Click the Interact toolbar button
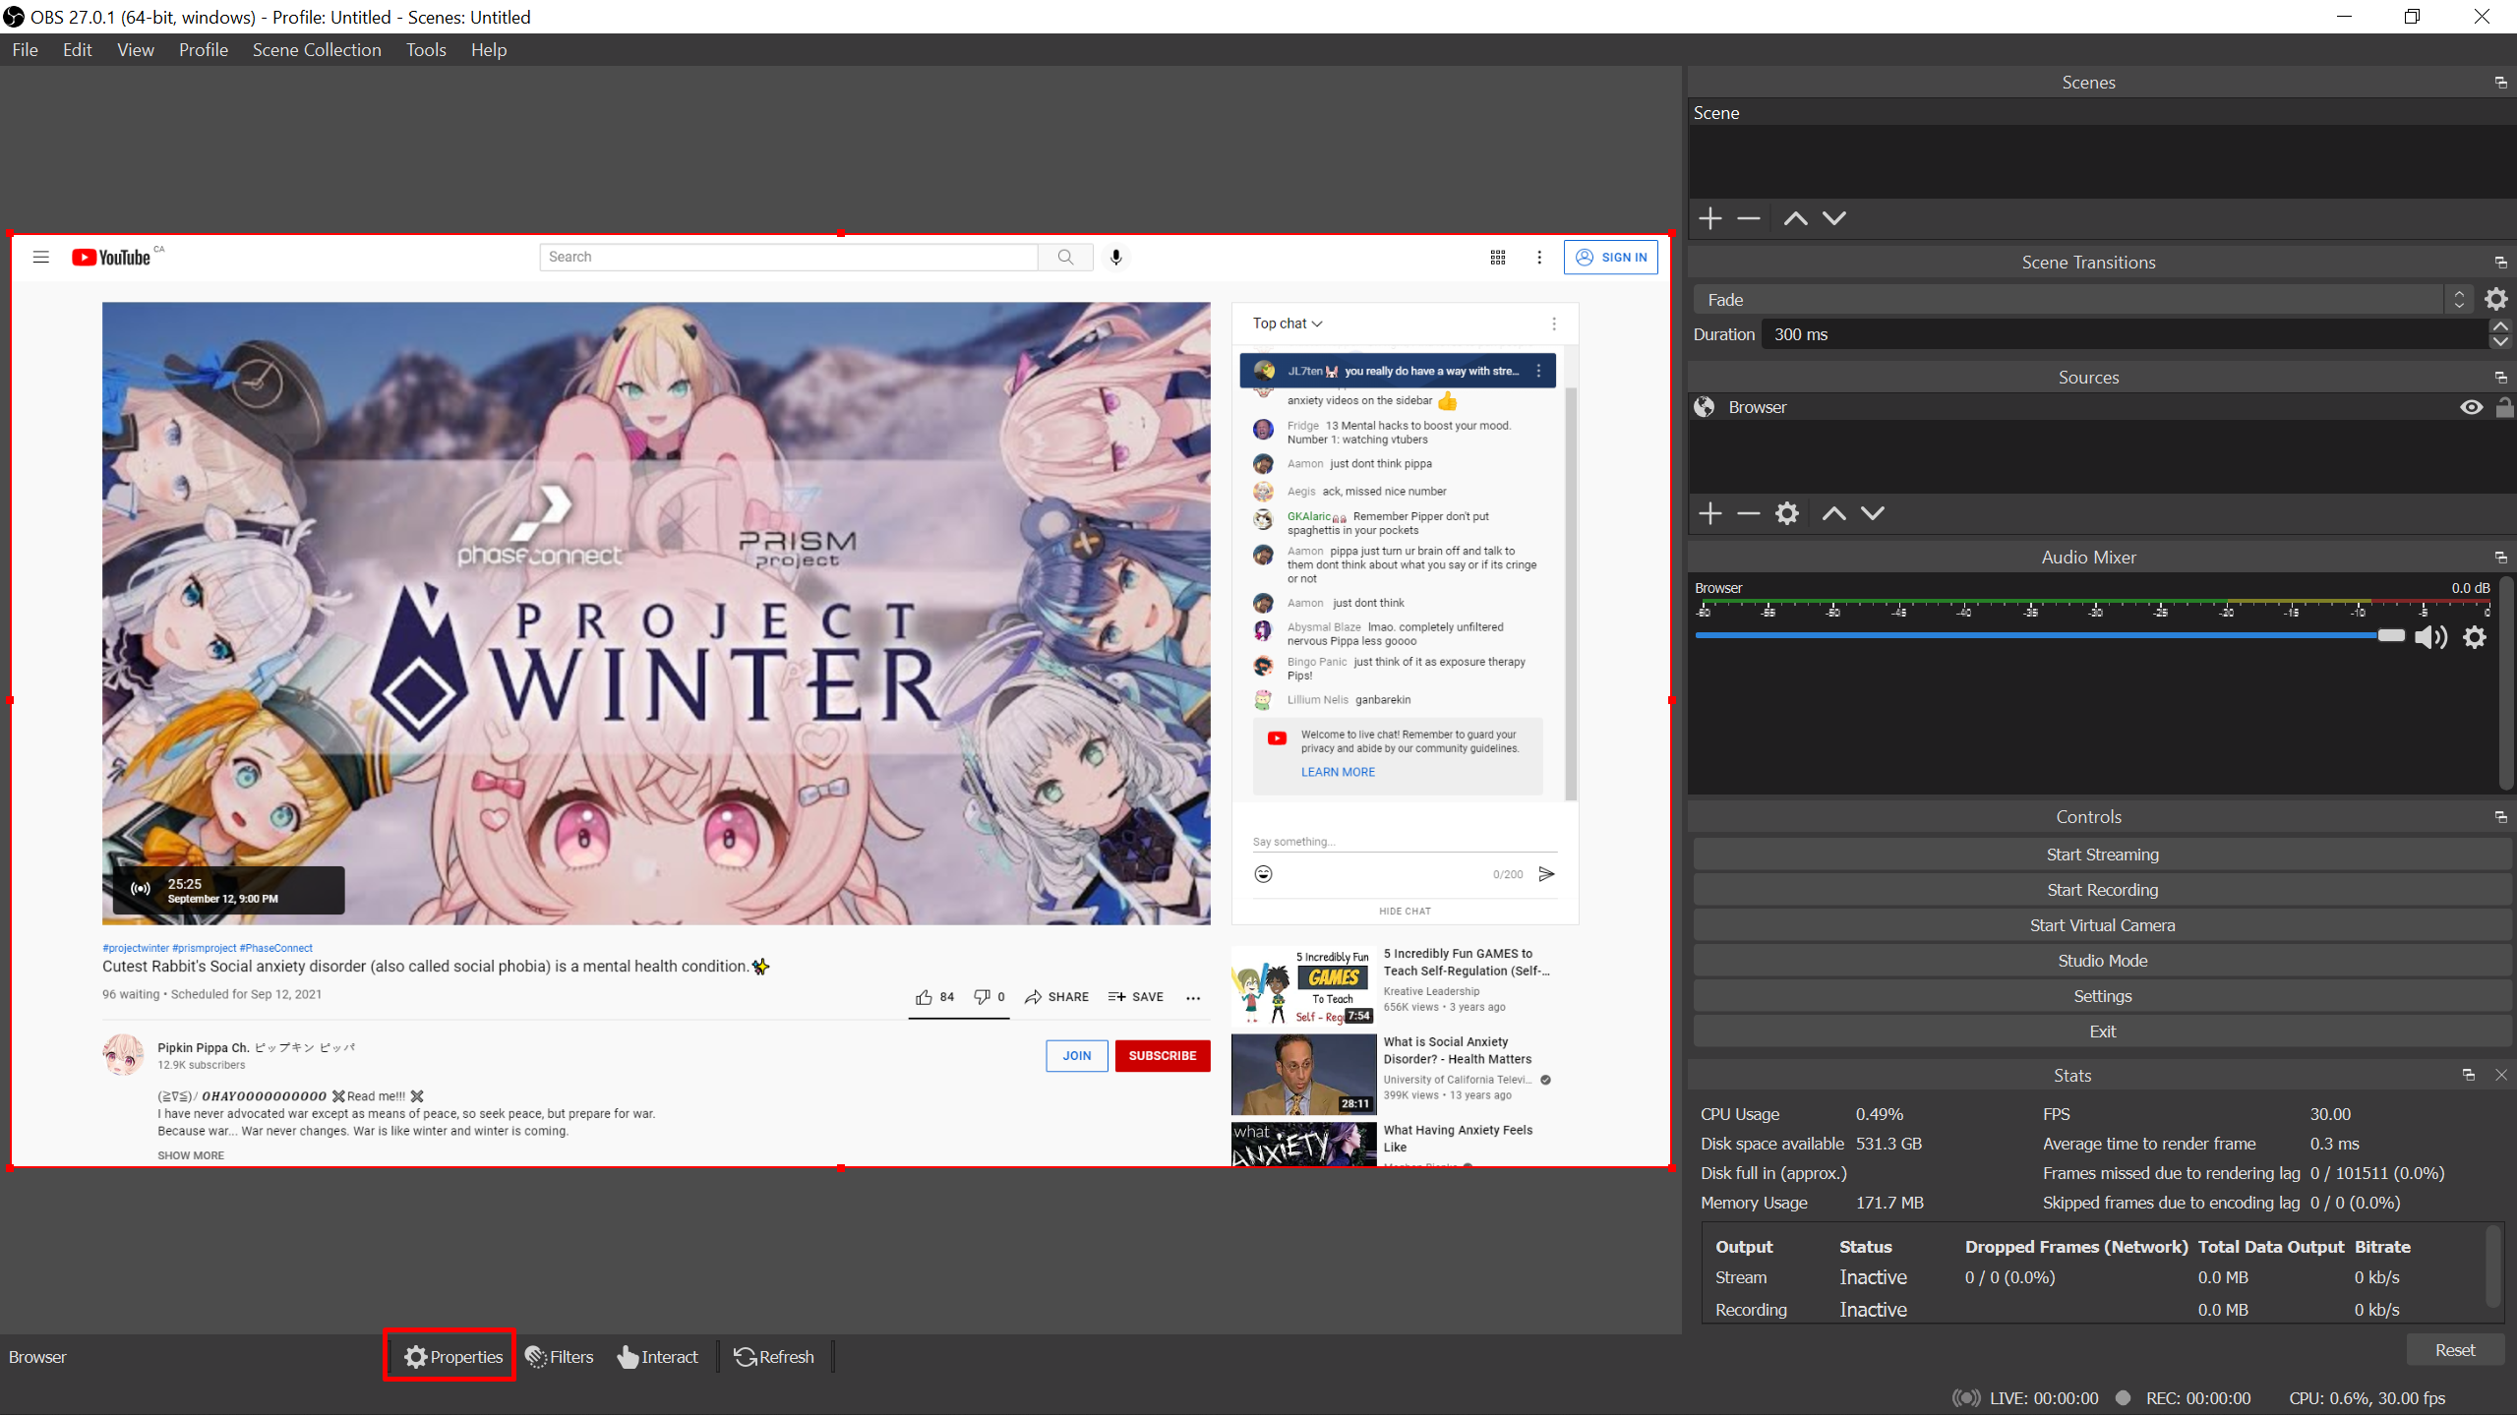The height and width of the screenshot is (1415, 2517). pyautogui.click(x=658, y=1357)
